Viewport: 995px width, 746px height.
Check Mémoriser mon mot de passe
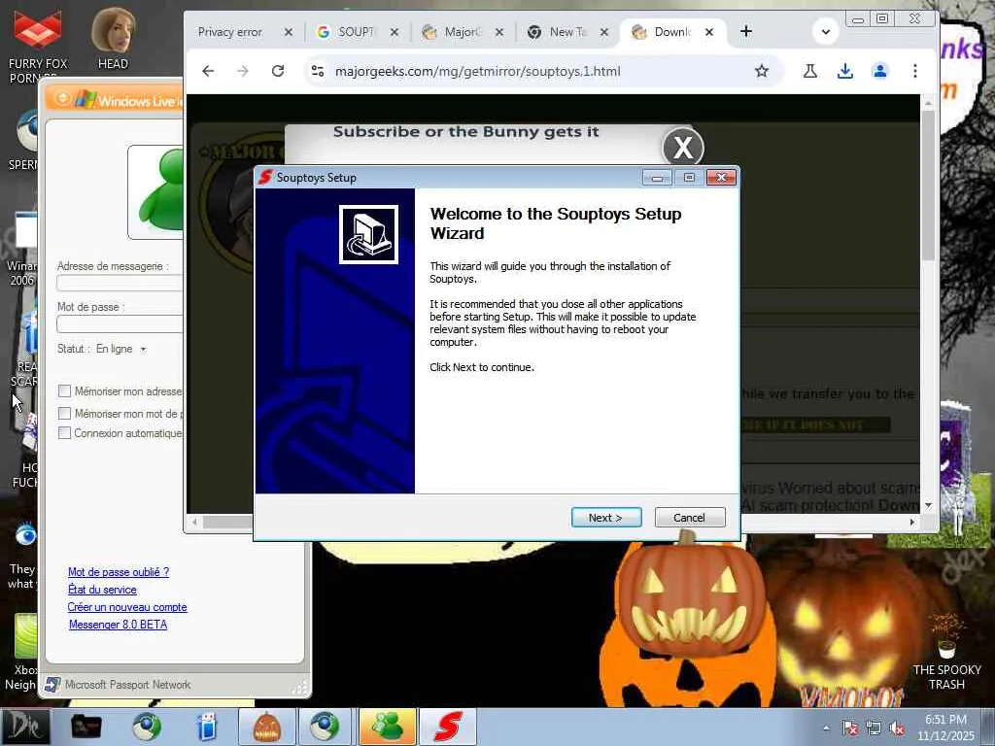click(x=64, y=414)
